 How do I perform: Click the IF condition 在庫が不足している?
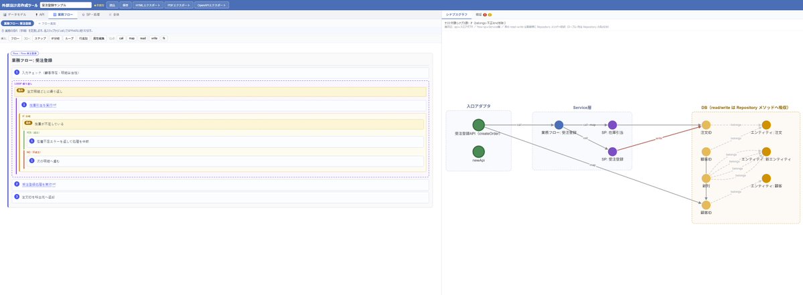click(223, 124)
